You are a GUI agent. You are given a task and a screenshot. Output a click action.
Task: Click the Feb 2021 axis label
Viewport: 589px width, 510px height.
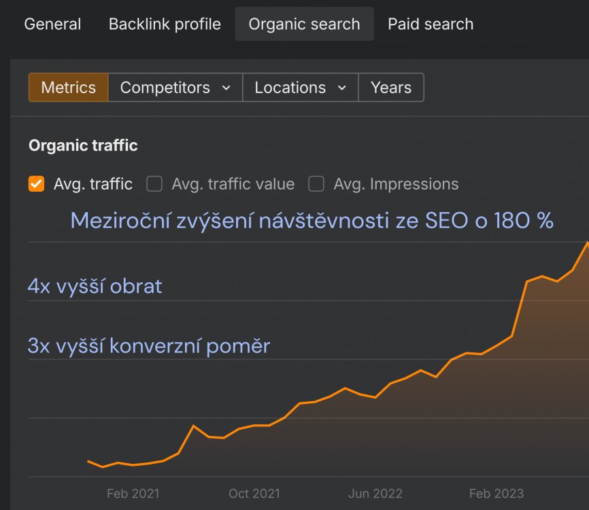[x=133, y=494]
